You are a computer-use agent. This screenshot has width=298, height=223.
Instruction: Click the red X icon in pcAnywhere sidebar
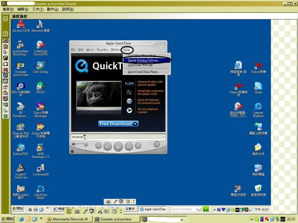point(5,70)
